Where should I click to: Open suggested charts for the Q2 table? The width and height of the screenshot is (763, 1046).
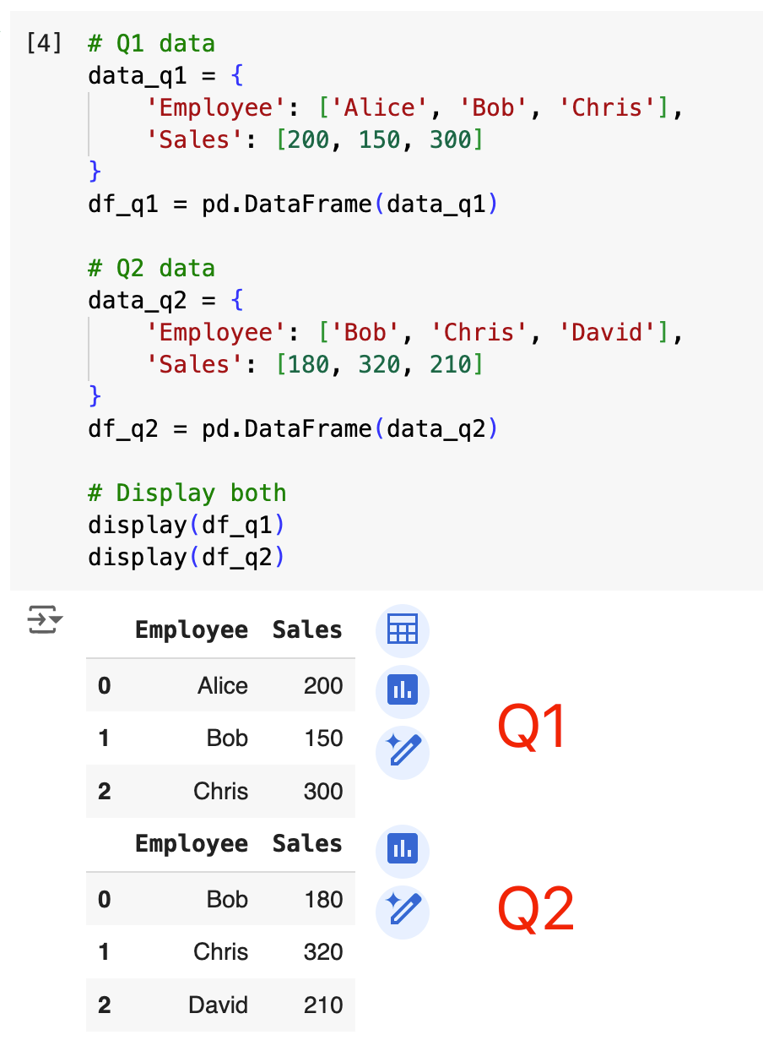[403, 849]
